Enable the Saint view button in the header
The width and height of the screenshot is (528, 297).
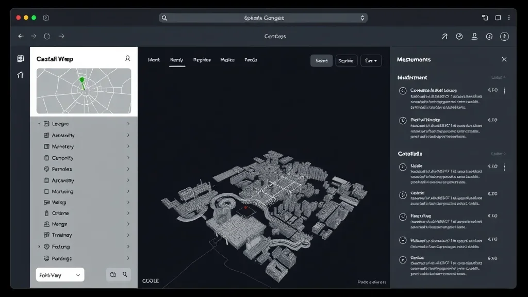(321, 60)
